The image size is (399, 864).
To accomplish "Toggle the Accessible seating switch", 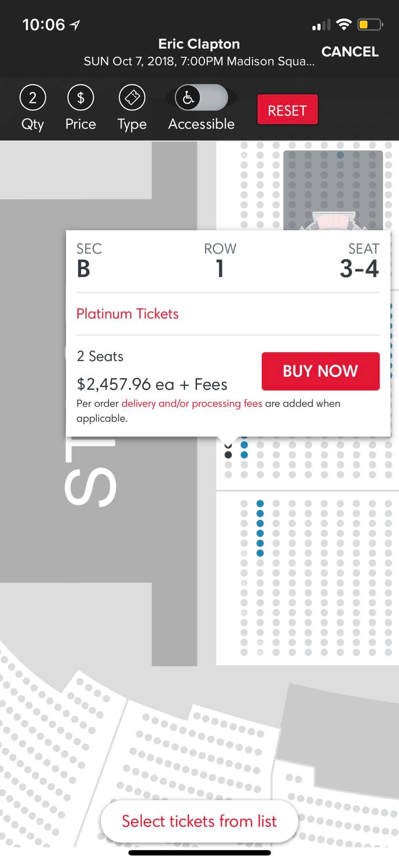I will pos(201,98).
